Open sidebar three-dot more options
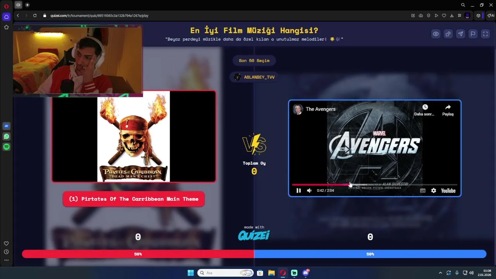Image resolution: width=496 pixels, height=279 pixels. [x=6, y=260]
